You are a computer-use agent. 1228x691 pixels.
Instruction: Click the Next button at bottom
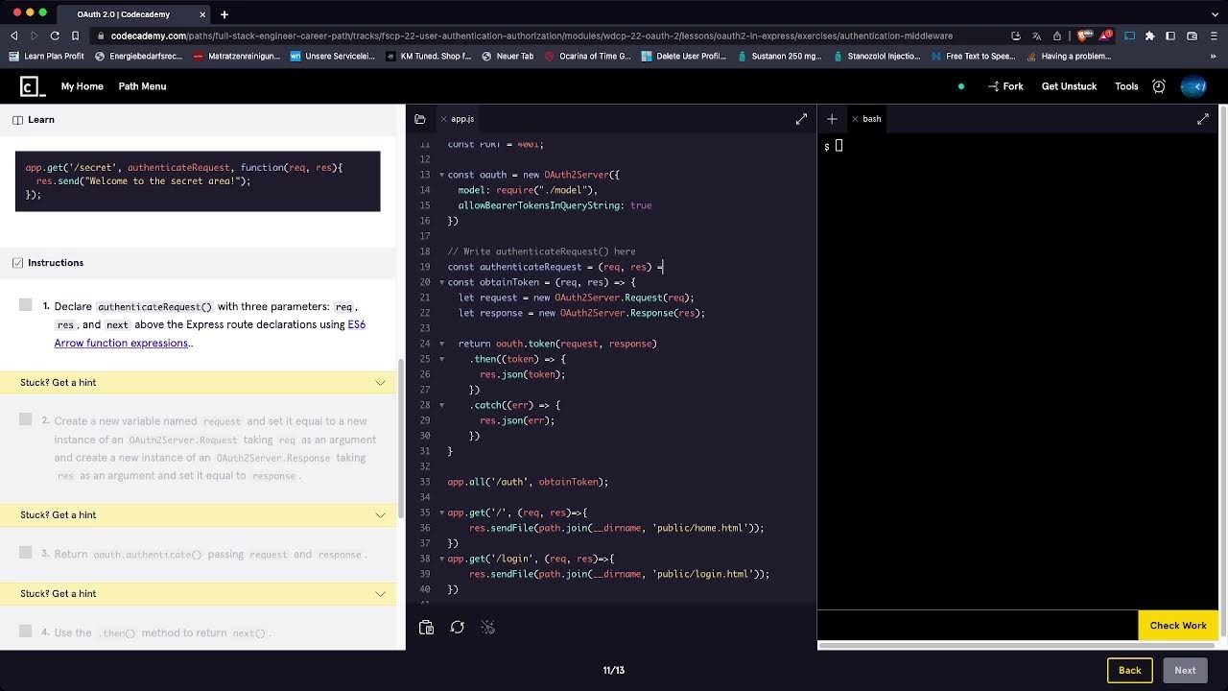click(x=1185, y=670)
